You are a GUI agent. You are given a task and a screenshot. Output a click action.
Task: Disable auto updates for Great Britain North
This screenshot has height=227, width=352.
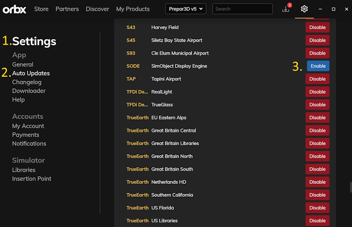click(317, 156)
